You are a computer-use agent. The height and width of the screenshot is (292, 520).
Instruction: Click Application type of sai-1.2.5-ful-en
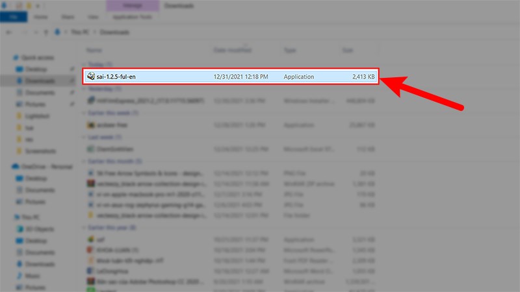(299, 77)
